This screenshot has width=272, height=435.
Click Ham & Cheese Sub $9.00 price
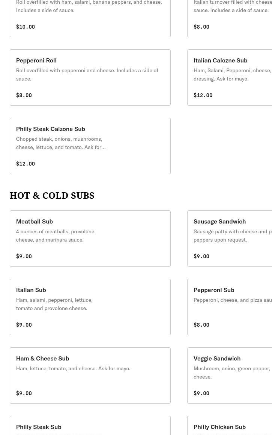coord(24,393)
